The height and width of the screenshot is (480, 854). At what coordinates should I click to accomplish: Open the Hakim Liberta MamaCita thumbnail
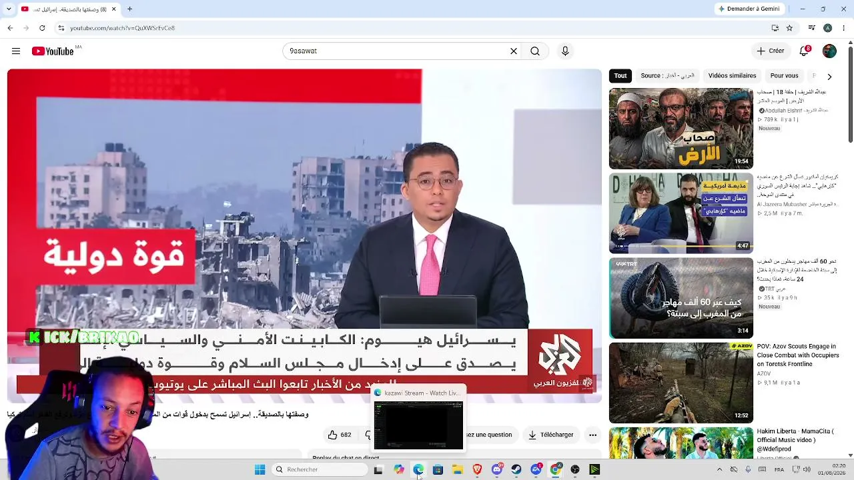[681, 443]
